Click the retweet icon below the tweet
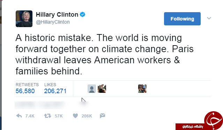The image size is (223, 130). click(47, 116)
